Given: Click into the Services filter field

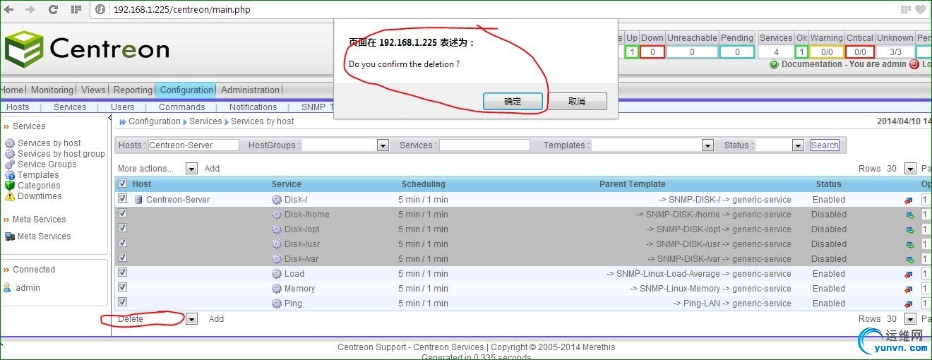Looking at the screenshot, I should point(484,145).
